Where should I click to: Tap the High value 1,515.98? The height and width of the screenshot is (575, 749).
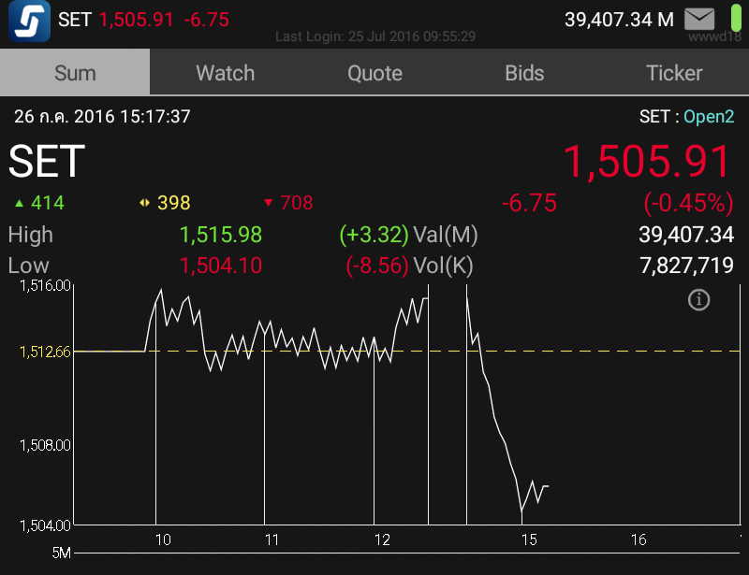point(221,235)
